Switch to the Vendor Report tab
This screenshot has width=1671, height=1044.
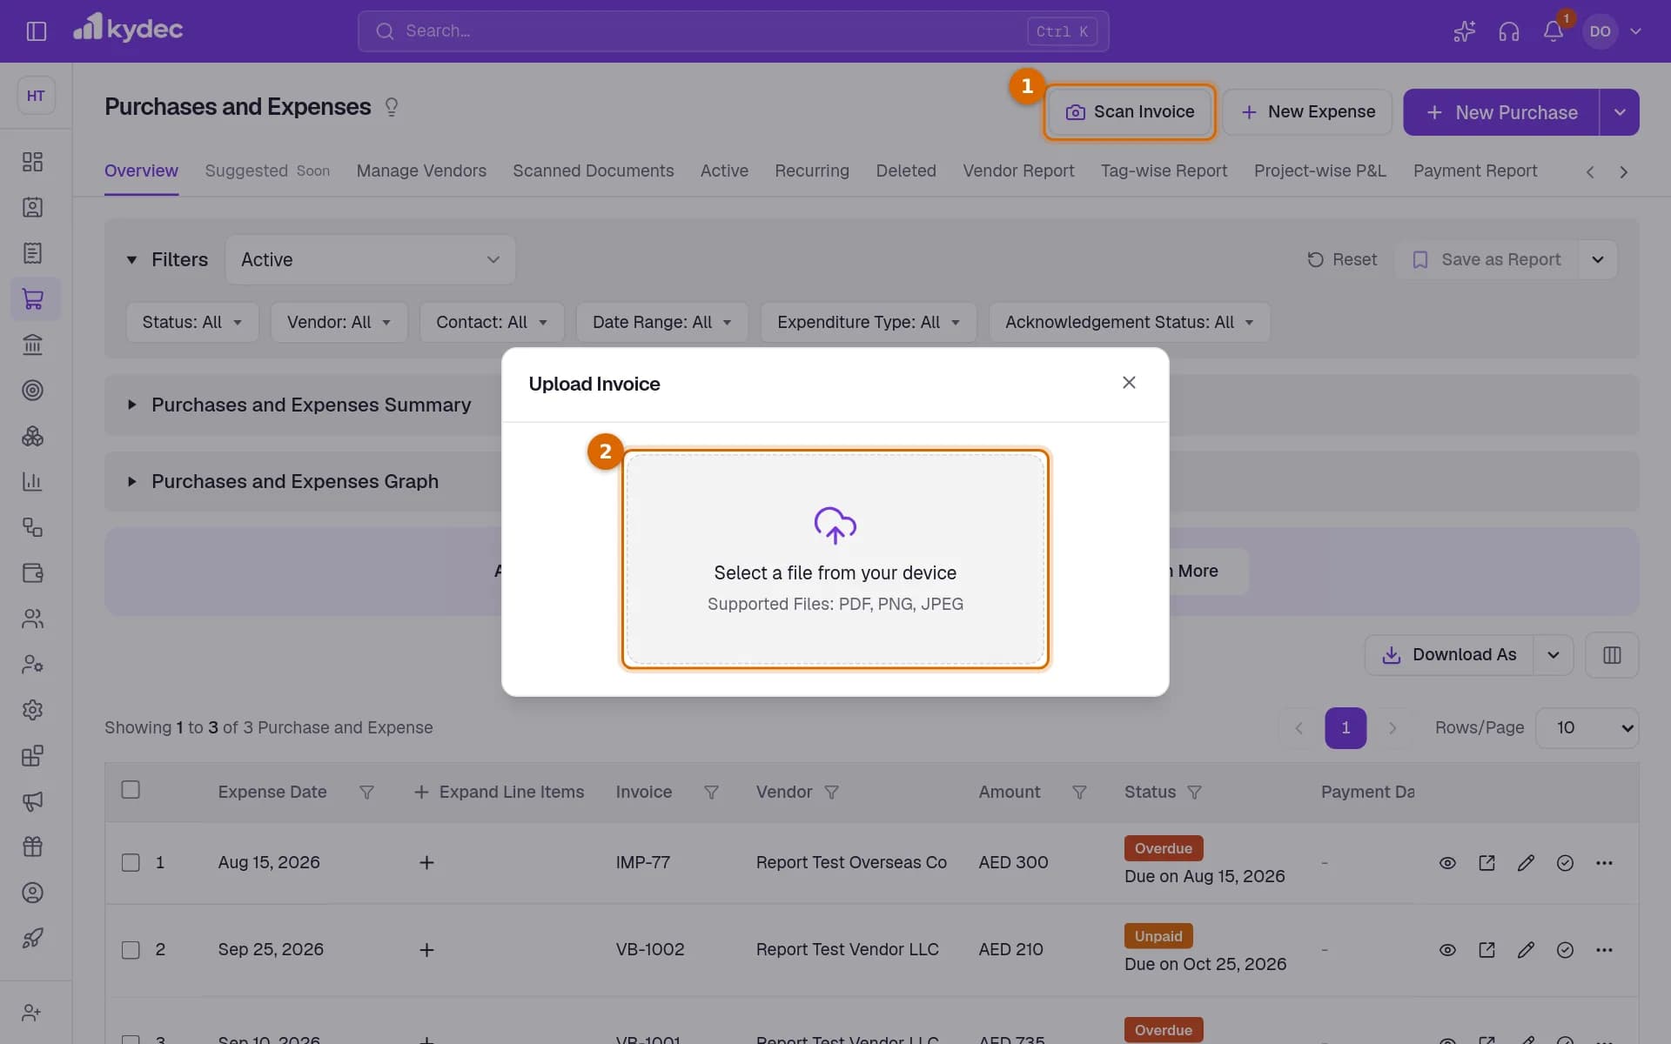click(1018, 171)
